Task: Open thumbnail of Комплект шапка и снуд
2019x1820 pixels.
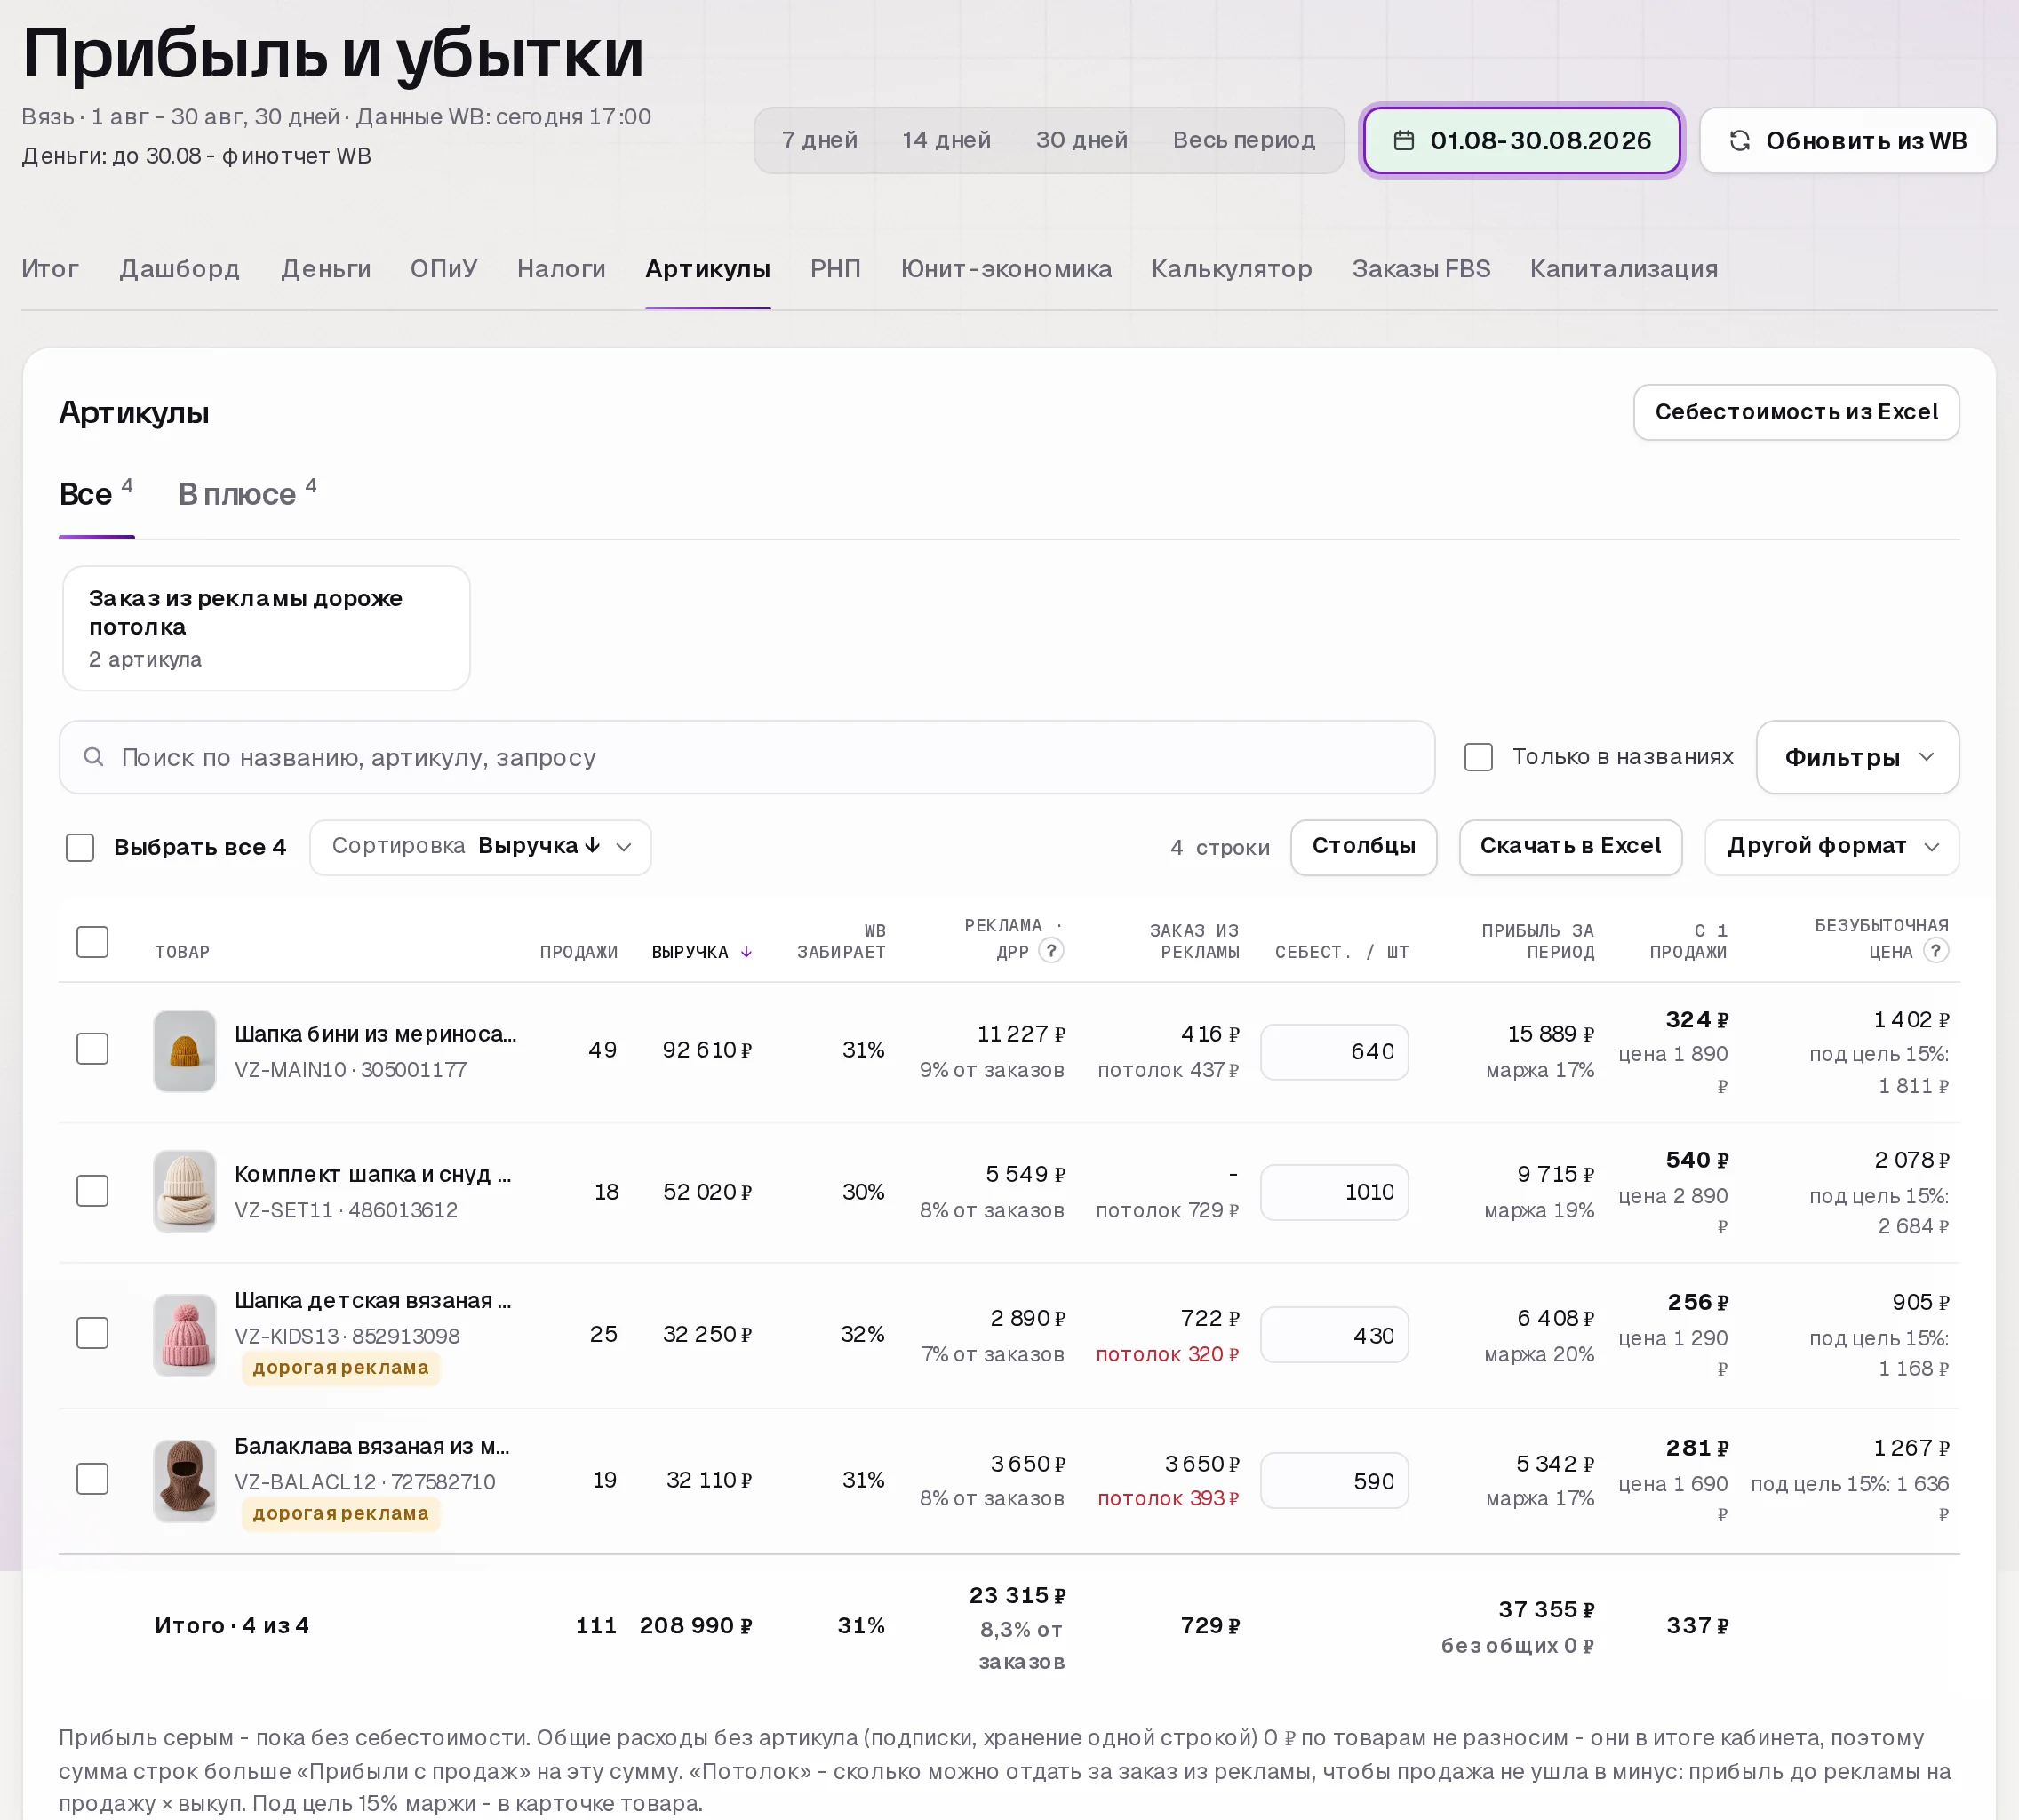Action: coord(185,1191)
